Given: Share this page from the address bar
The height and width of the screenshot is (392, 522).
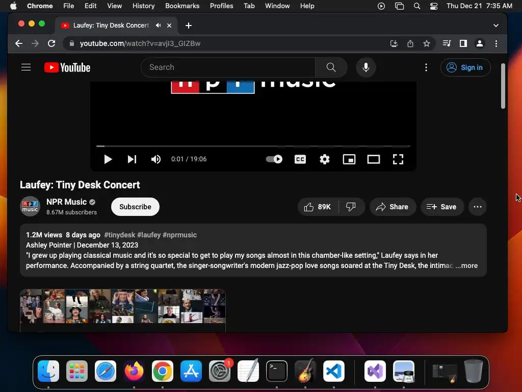Looking at the screenshot, I should tap(410, 43).
